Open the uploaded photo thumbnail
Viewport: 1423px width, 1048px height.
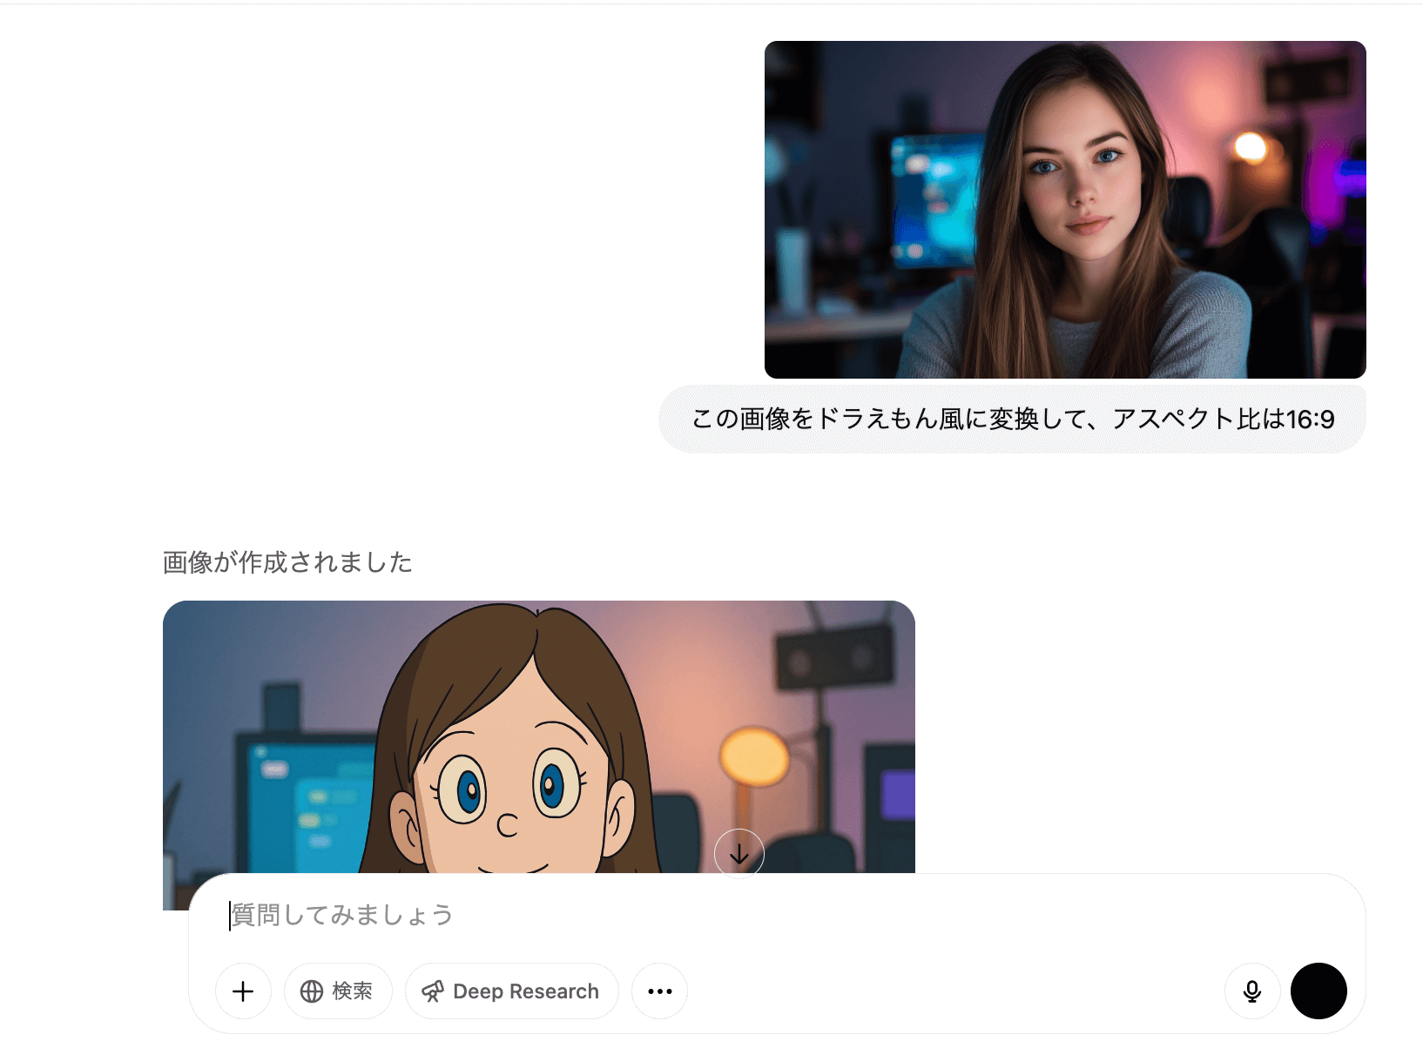click(1064, 210)
